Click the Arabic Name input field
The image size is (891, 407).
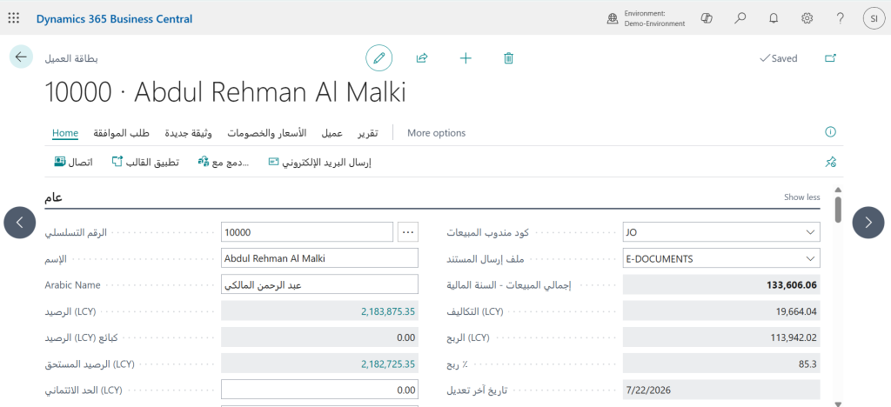click(319, 285)
